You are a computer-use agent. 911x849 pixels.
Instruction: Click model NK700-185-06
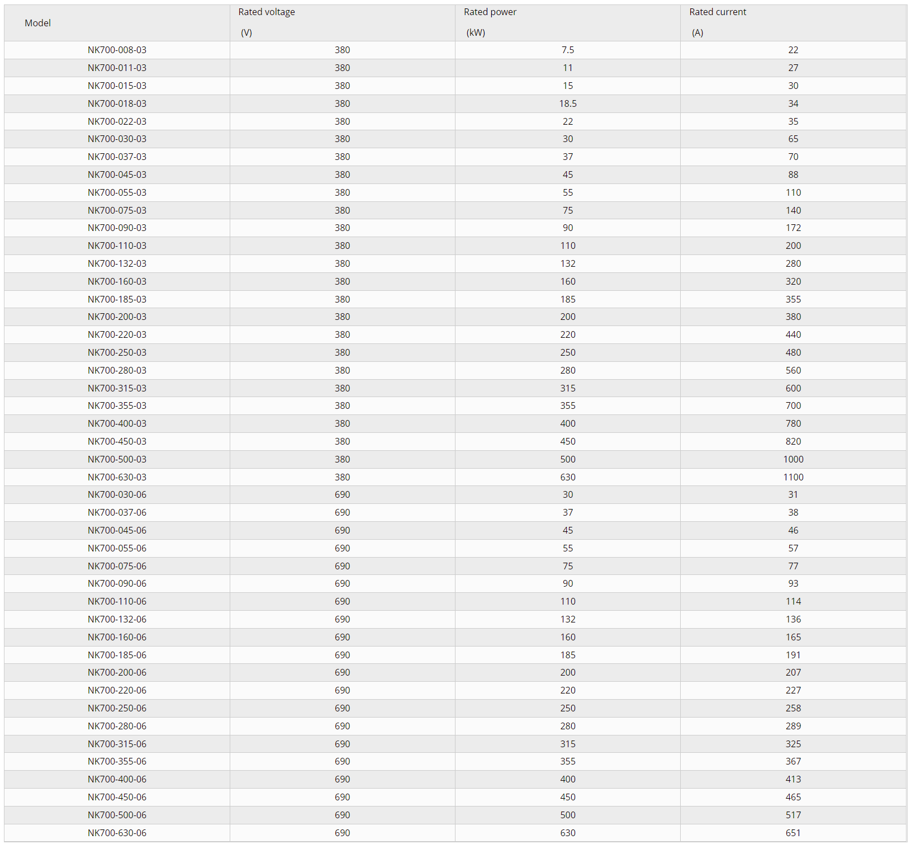pyautogui.click(x=117, y=655)
